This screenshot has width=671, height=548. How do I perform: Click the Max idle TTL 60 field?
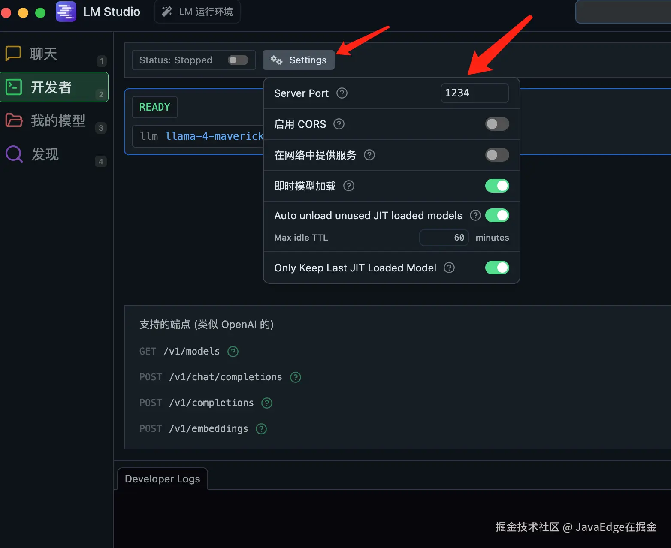444,238
